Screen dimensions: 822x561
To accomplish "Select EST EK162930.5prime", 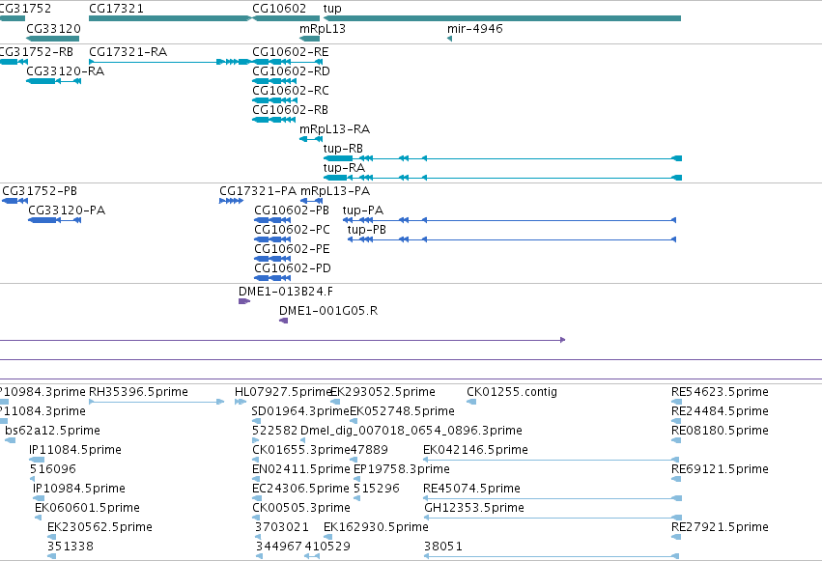I will [x=327, y=537].
